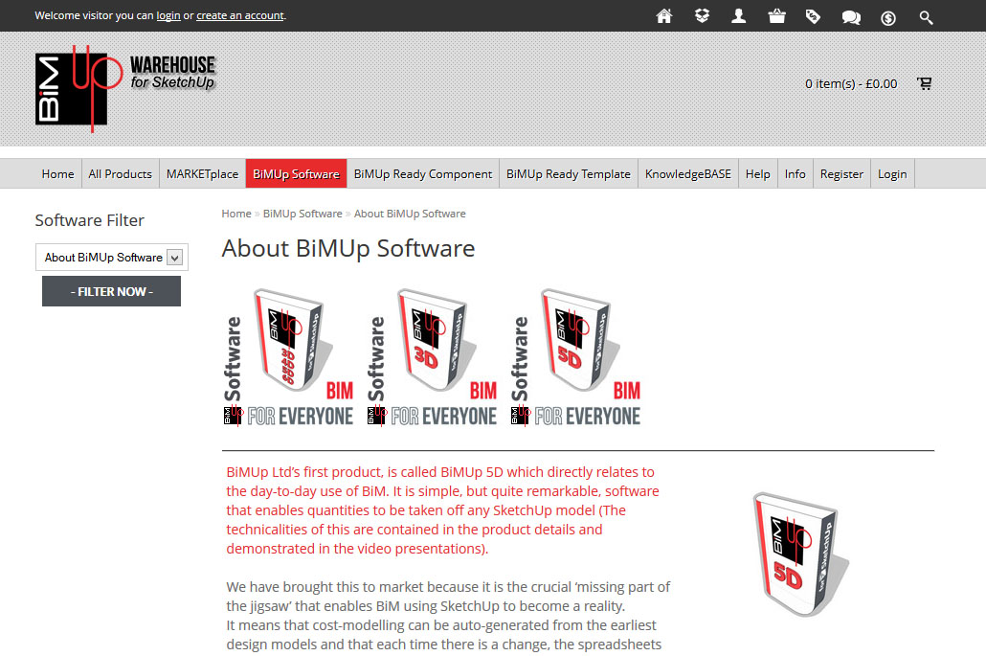
Task: Click the BiMUp 3D 5D software box image
Action: point(289,356)
